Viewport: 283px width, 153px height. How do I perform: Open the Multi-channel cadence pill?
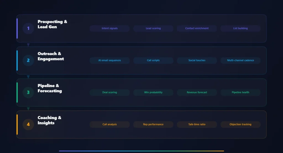(240, 60)
